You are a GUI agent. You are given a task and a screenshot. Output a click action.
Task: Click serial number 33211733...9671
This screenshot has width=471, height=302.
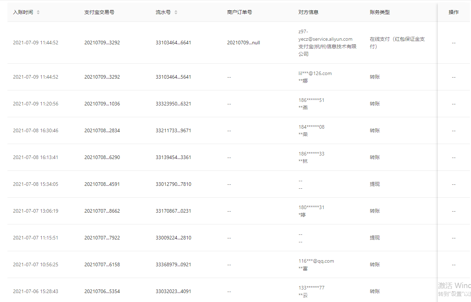173,130
